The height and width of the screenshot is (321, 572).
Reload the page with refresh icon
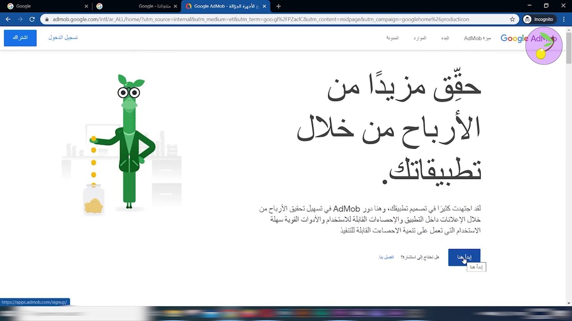pos(32,19)
